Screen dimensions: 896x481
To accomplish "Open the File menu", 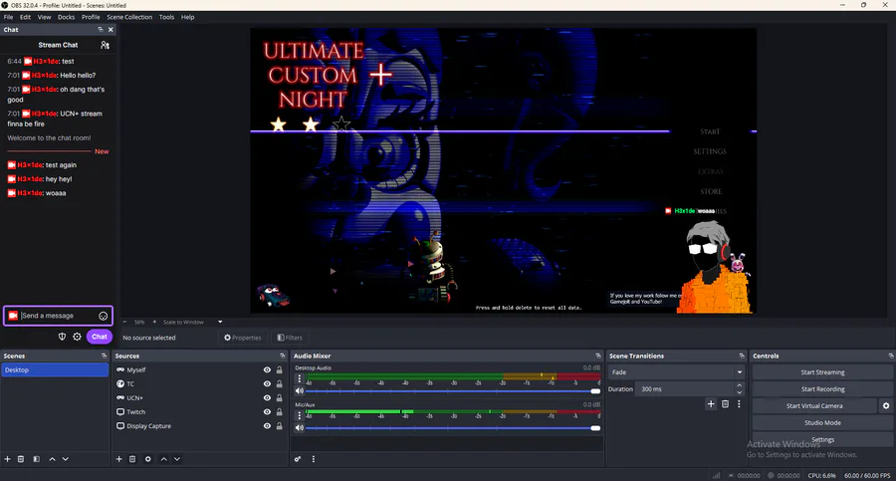I will [9, 17].
